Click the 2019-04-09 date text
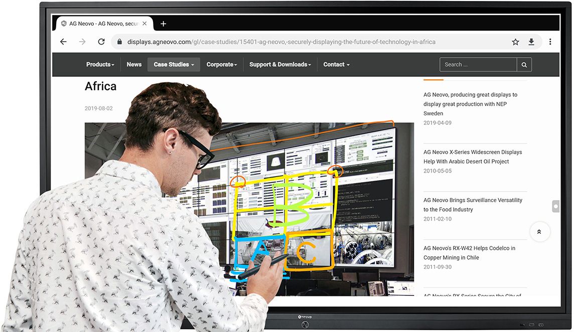Image resolution: width=574 pixels, height=332 pixels. [438, 123]
